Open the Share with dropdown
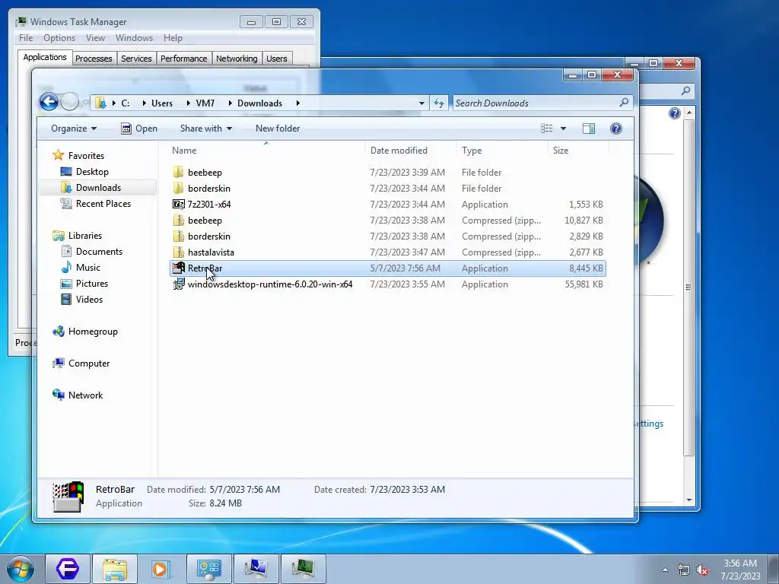779x584 pixels. (x=205, y=129)
